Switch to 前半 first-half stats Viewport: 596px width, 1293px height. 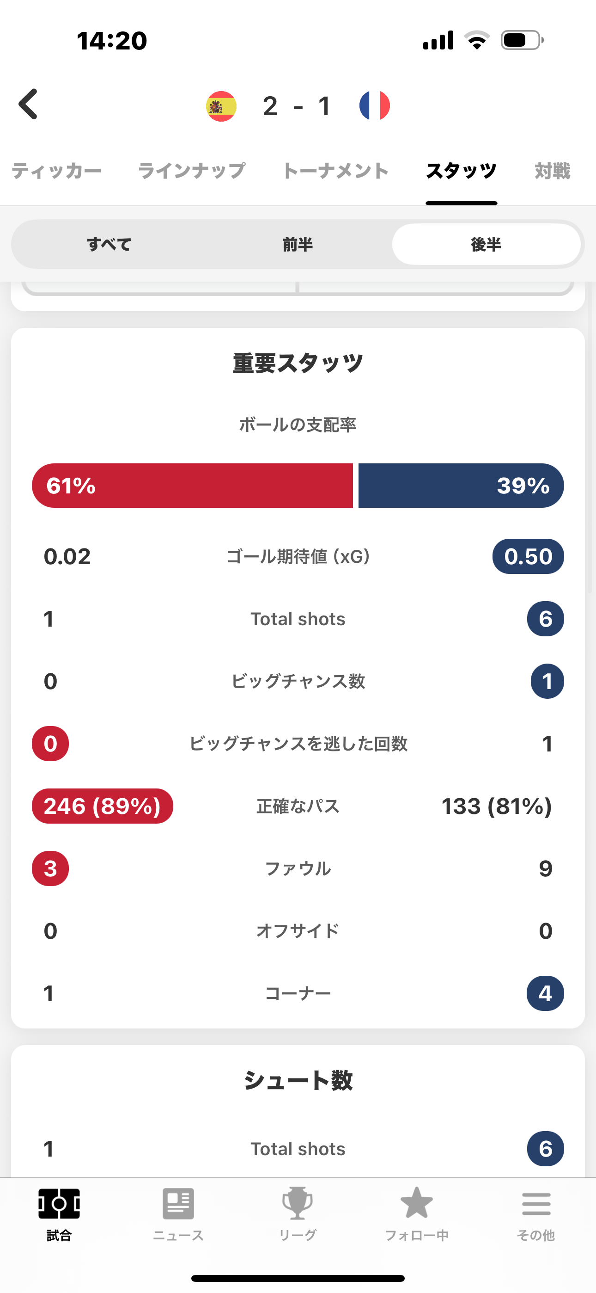click(x=298, y=245)
